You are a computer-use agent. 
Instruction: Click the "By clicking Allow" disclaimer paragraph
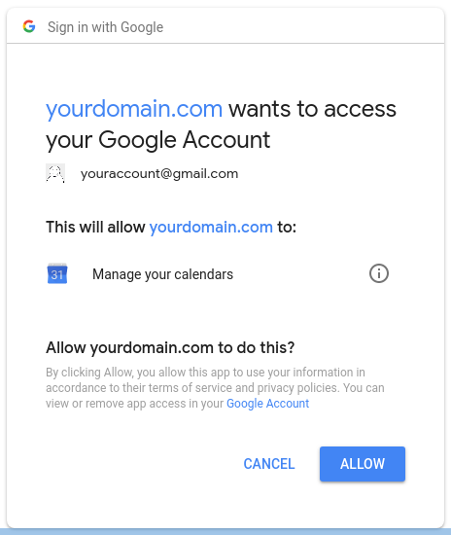[215, 387]
